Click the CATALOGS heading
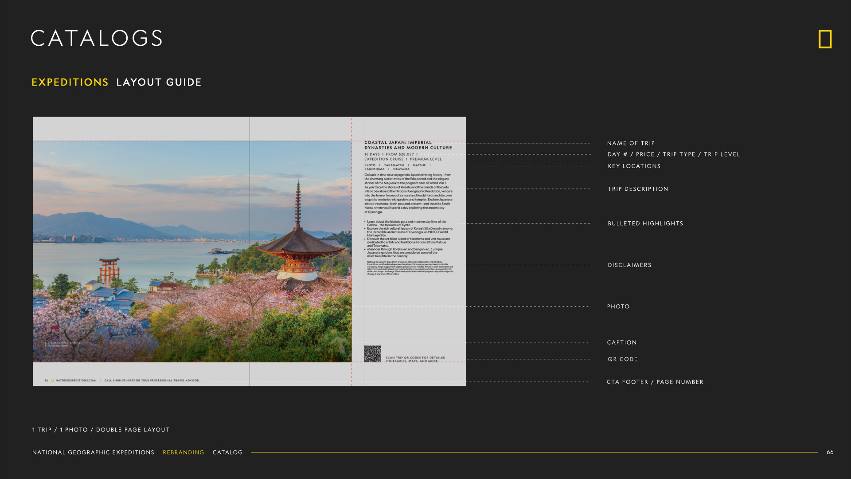The width and height of the screenshot is (851, 479). tap(97, 38)
